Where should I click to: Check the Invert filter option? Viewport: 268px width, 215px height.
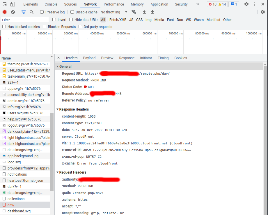54,20
